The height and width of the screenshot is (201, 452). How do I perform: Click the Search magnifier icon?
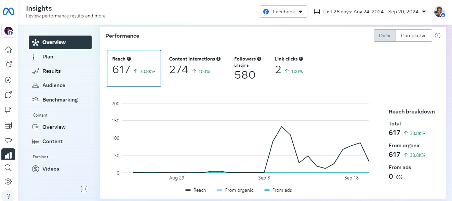8,167
